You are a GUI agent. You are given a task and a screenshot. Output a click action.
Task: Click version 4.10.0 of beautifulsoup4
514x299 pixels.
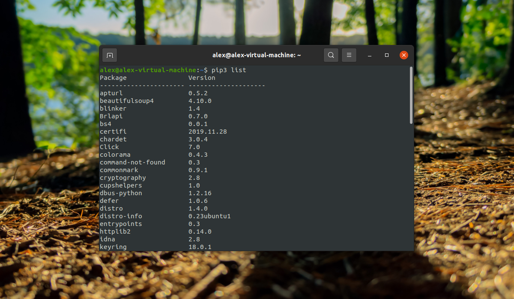200,101
